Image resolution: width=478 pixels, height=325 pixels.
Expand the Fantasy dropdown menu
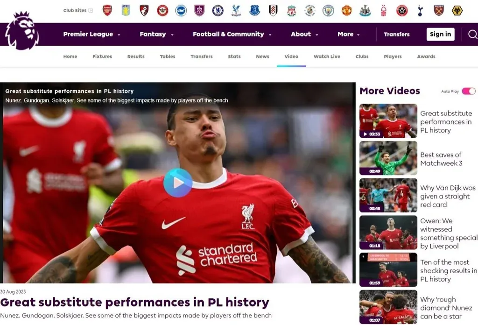(x=156, y=34)
